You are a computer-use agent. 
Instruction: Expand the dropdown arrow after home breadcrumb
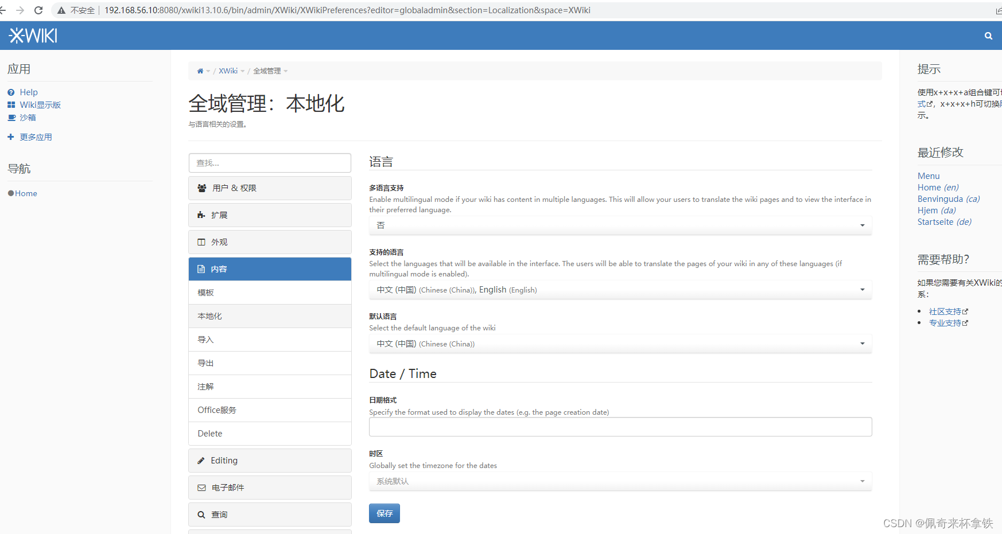pos(208,71)
